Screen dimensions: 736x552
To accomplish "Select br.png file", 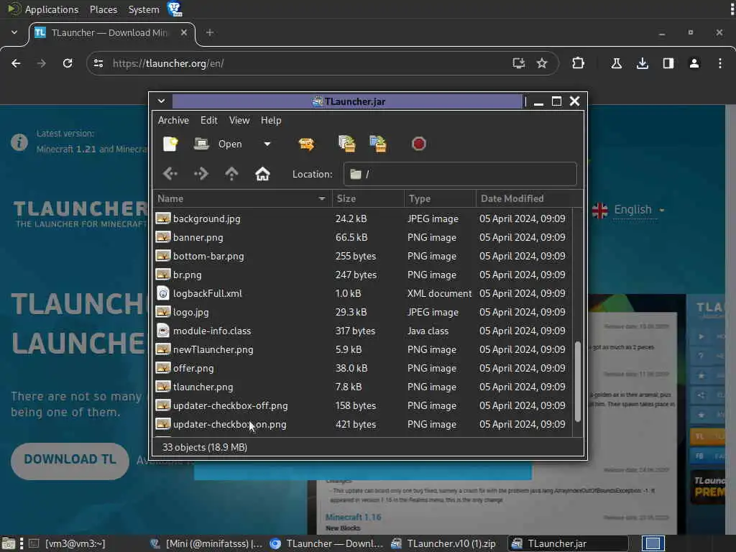I will click(362, 275).
